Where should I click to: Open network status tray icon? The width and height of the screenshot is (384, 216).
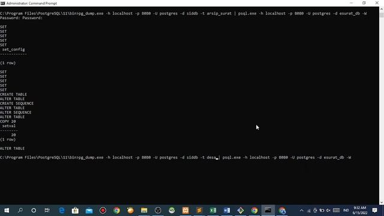(x=309, y=211)
